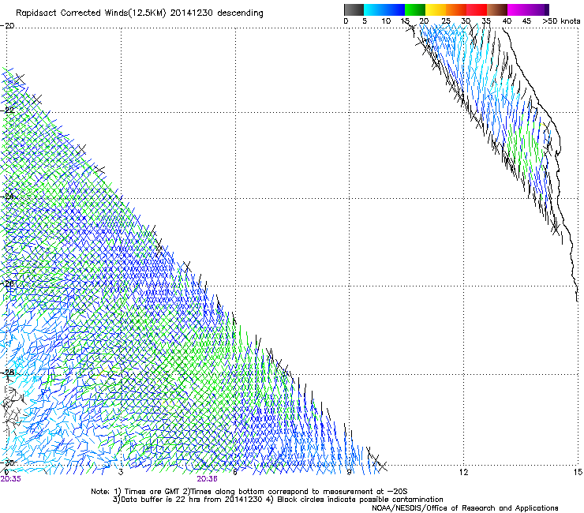584x513 pixels.
Task: Click the purple '20:35' time label
Action: (x=11, y=479)
